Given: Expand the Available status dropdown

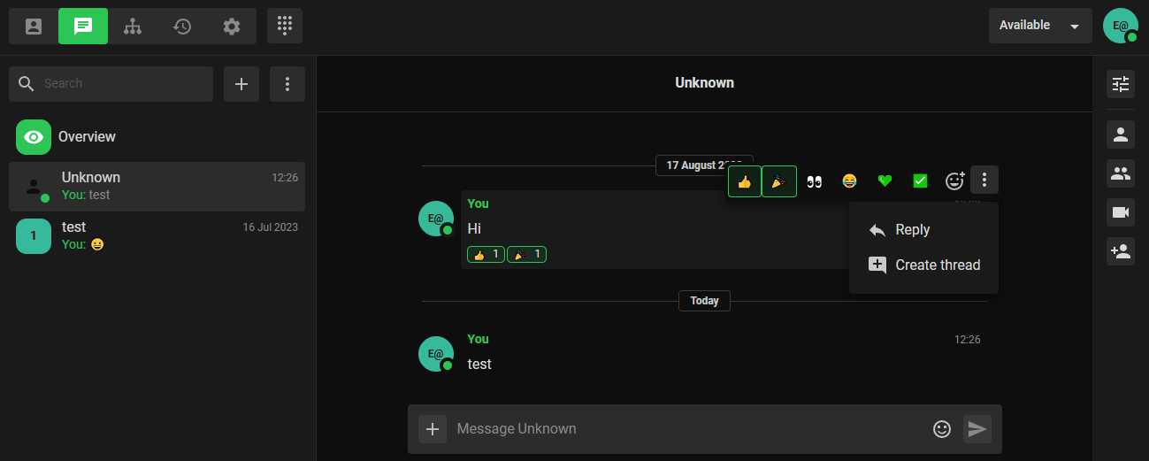Looking at the screenshot, I should point(1040,26).
